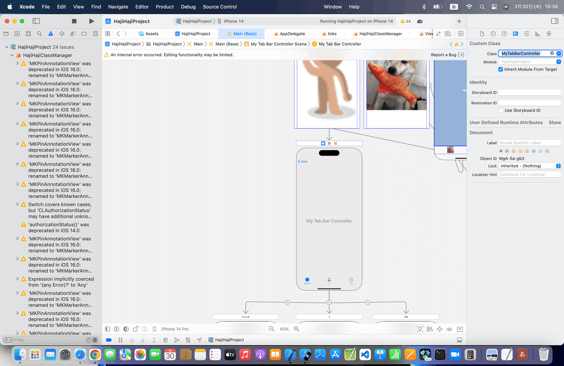Open the Product menu
The width and height of the screenshot is (564, 366).
click(x=164, y=7)
